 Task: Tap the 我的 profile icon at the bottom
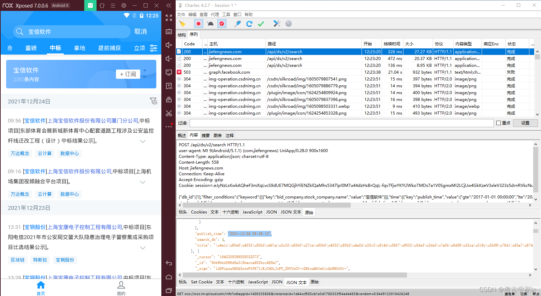[x=121, y=288]
